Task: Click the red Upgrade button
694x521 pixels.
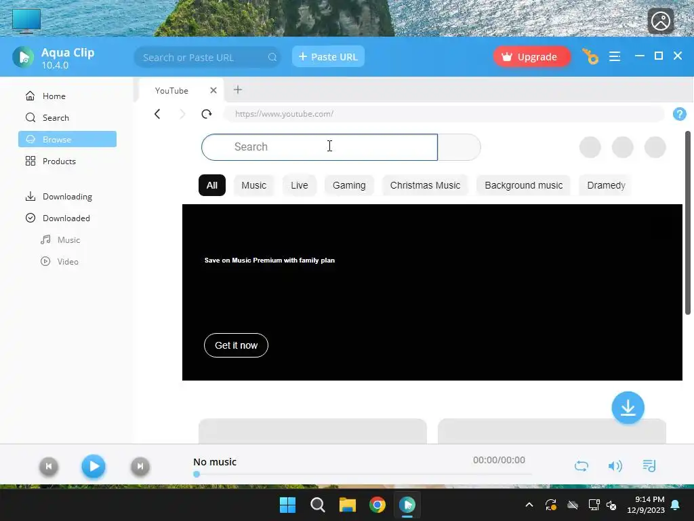Action: [x=531, y=57]
